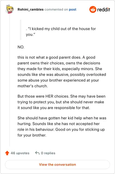Click the reply arrow icon
The image size is (115, 174).
click(37, 153)
